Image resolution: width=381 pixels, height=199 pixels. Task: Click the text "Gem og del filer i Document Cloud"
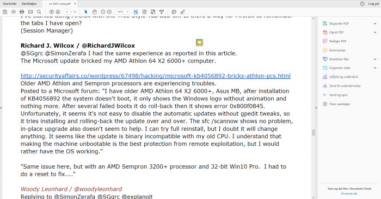click(349, 189)
